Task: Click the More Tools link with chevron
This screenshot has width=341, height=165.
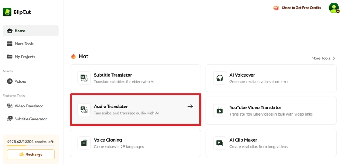Action: (x=323, y=58)
